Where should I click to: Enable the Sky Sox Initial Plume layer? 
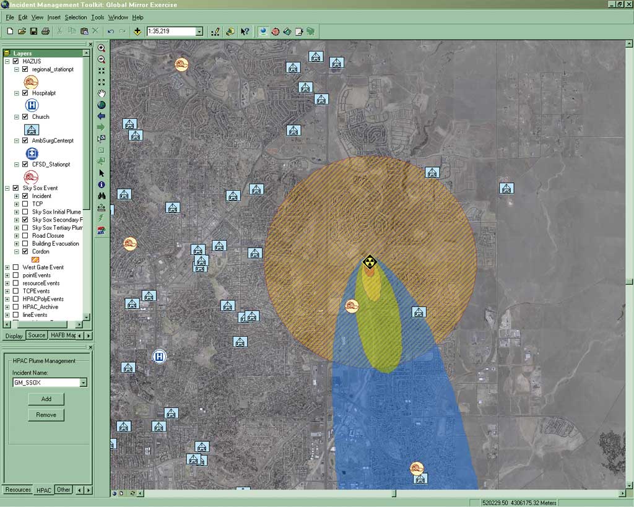pos(25,212)
